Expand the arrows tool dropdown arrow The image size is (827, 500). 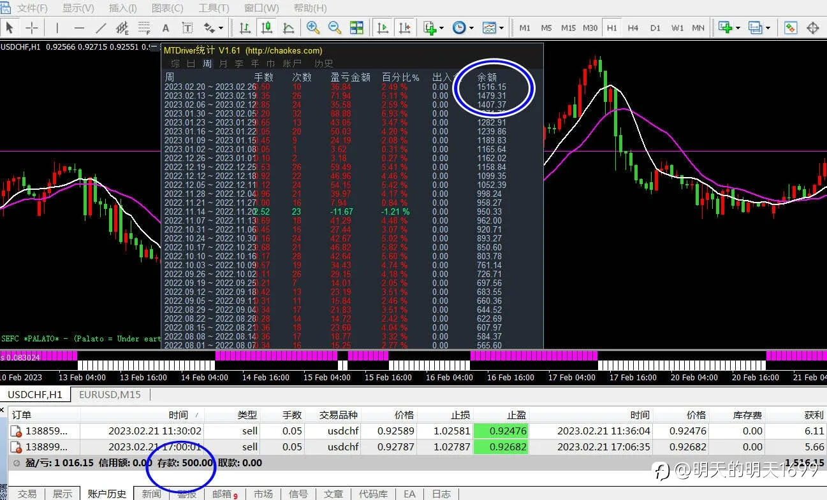pyautogui.click(x=221, y=28)
